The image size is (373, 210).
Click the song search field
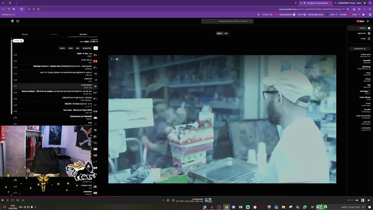[x=227, y=21]
